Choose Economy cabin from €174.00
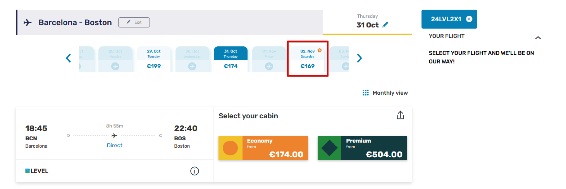Image resolution: width=566 pixels, height=189 pixels. [x=263, y=148]
